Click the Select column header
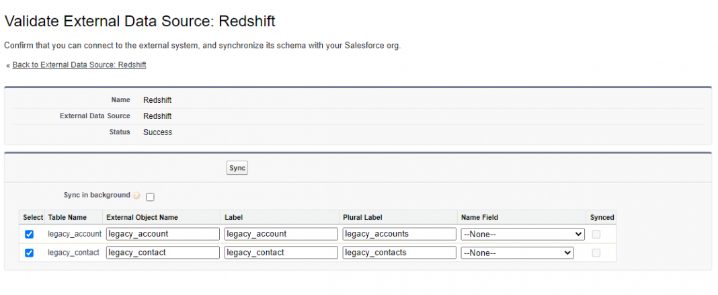Image resolution: width=718 pixels, height=295 pixels. coord(32,218)
